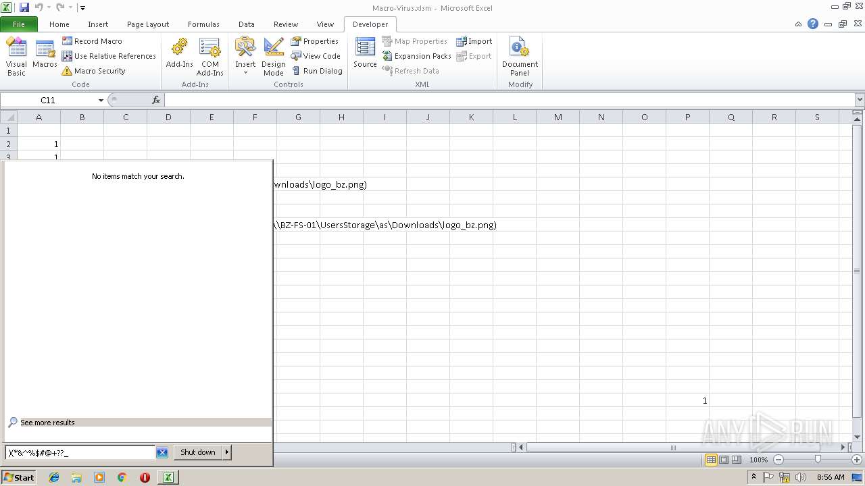
Task: Switch to the Page Layout tab
Action: pos(148,24)
